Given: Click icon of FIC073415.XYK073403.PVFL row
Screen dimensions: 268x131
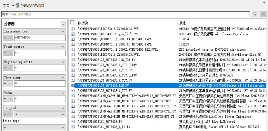Looking at the screenshot, I should coord(73,29).
